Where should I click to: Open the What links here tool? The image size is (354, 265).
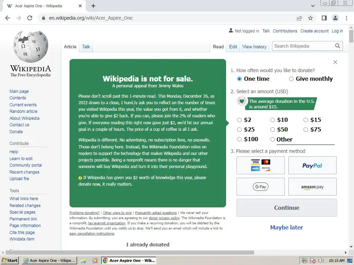tap(24, 198)
